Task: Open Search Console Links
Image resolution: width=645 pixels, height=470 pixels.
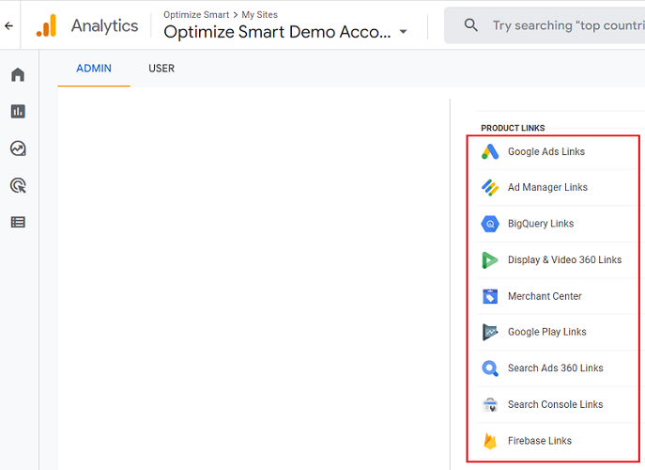Action: pyautogui.click(x=557, y=404)
